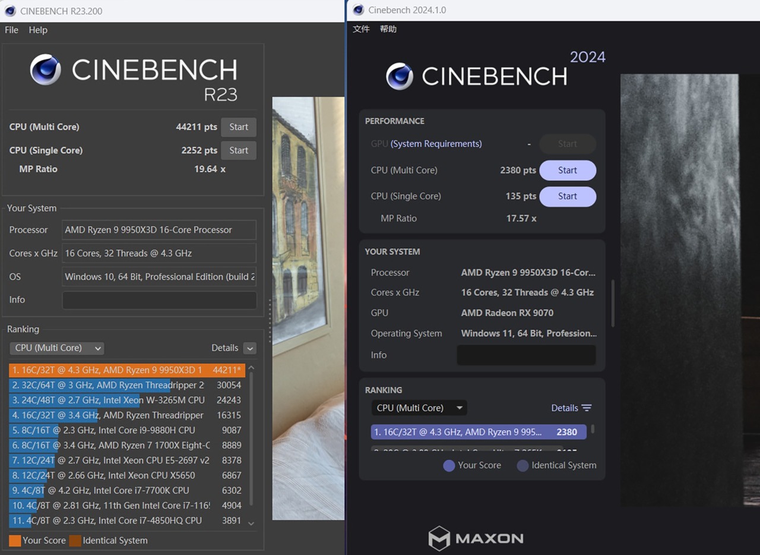This screenshot has width=760, height=555.
Task: Click the Cinebench R23 sphere logo
Action: (x=46, y=70)
